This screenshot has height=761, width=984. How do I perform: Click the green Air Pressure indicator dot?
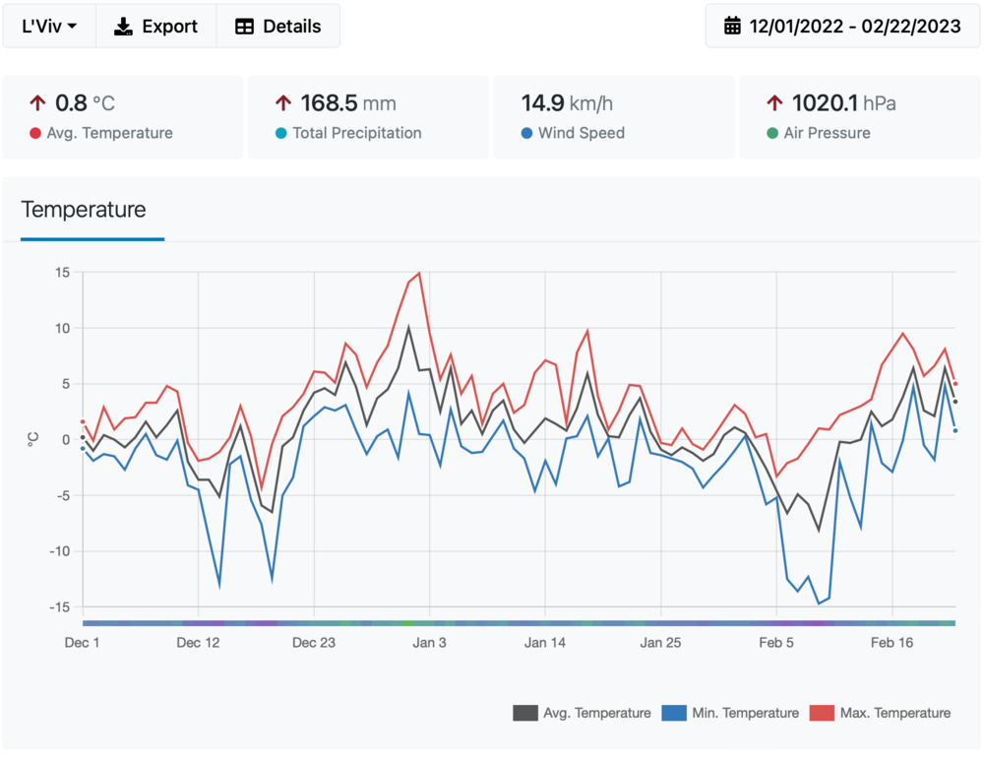(772, 133)
